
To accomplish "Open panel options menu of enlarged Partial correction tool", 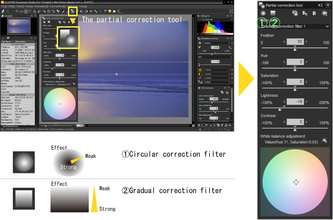I will (x=321, y=5).
